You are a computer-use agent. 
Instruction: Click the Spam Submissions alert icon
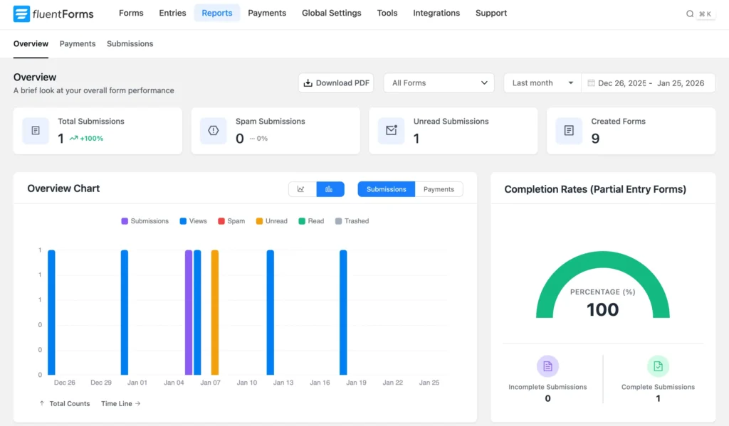214,130
